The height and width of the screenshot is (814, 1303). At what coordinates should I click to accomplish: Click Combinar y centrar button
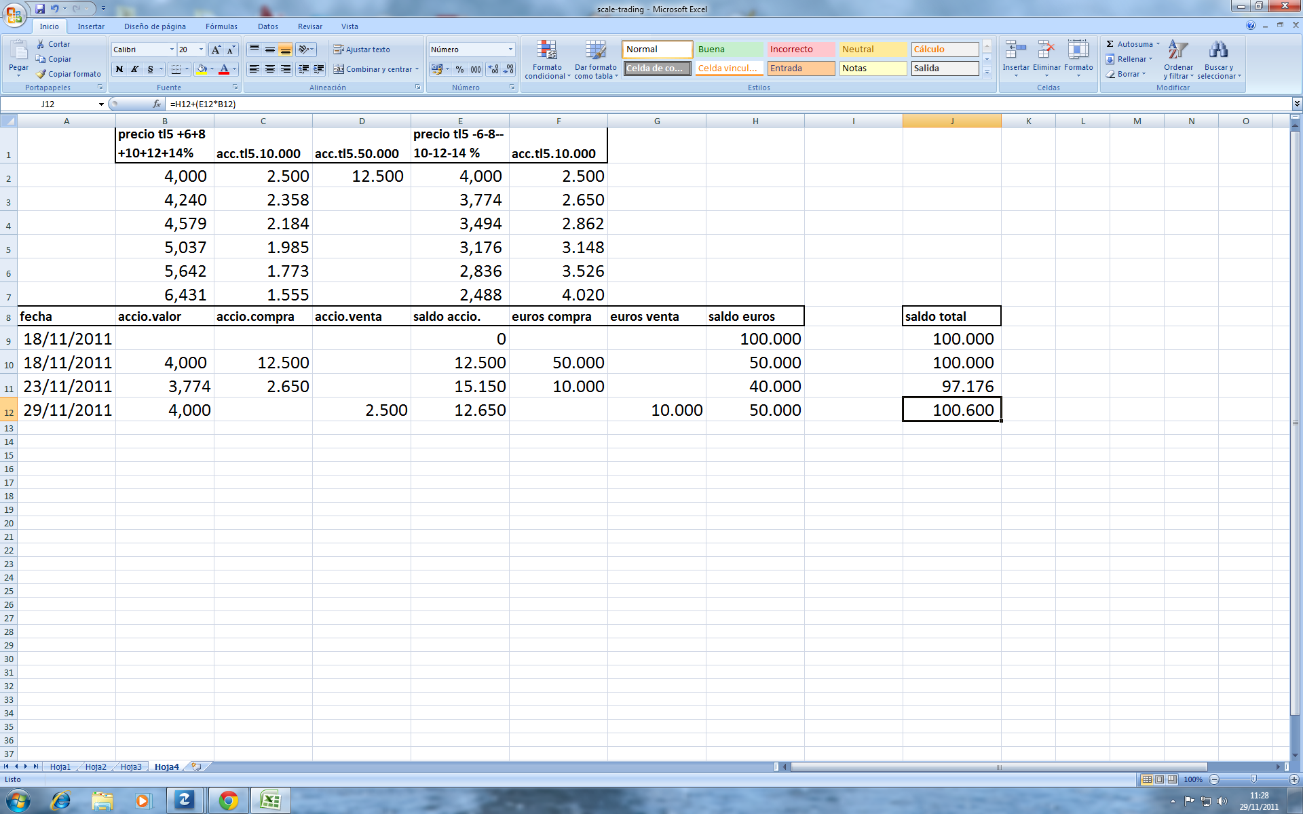click(373, 69)
